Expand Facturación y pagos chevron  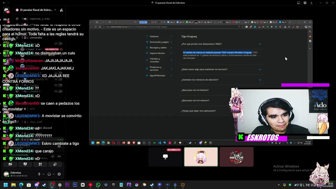[x=171, y=42]
